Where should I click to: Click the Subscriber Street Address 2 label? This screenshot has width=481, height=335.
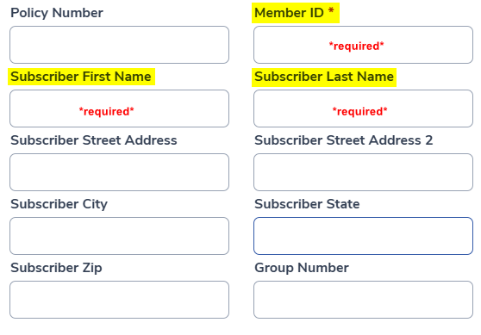point(344,140)
